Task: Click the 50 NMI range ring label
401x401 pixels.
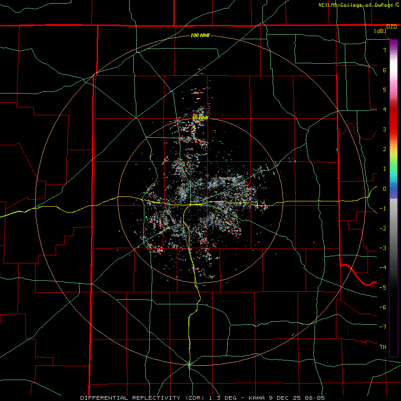Action: 200,118
